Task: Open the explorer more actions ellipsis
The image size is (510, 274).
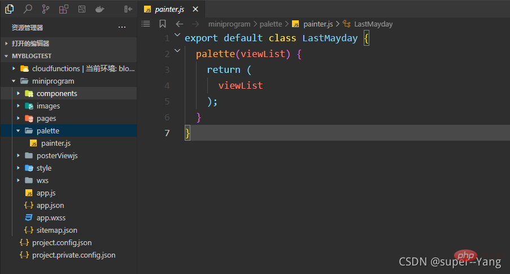Action: tap(122, 27)
